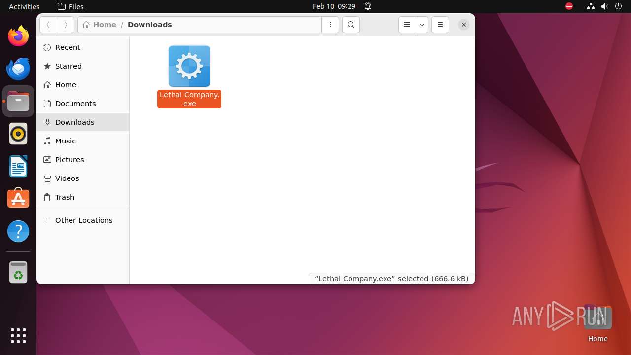Viewport: 631px width, 355px height.
Task: Open Recent in the sidebar
Action: click(x=83, y=47)
